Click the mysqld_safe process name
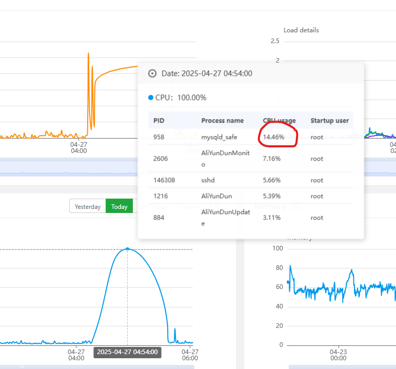The width and height of the screenshot is (396, 369). click(219, 137)
